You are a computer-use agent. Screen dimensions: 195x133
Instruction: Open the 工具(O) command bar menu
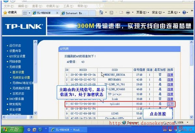(x=174, y=12)
